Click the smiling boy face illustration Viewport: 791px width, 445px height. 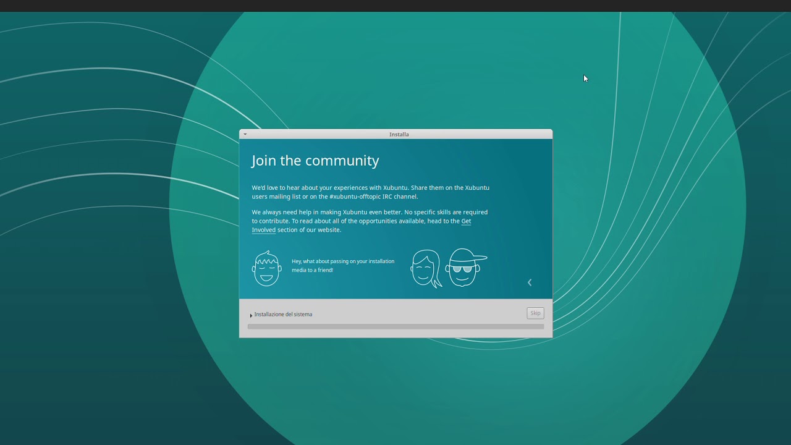point(267,268)
